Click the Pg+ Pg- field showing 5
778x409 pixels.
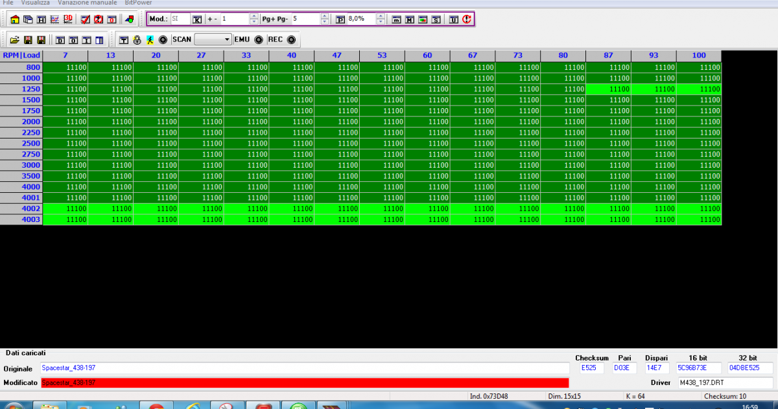tap(305, 19)
